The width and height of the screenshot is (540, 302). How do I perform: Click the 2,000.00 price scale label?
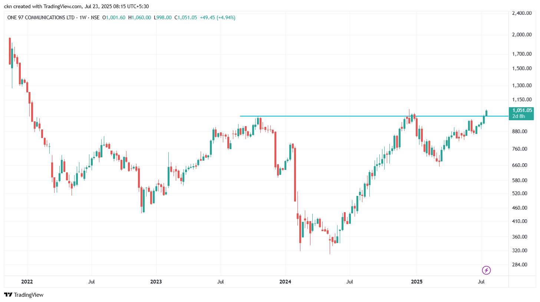pyautogui.click(x=522, y=35)
